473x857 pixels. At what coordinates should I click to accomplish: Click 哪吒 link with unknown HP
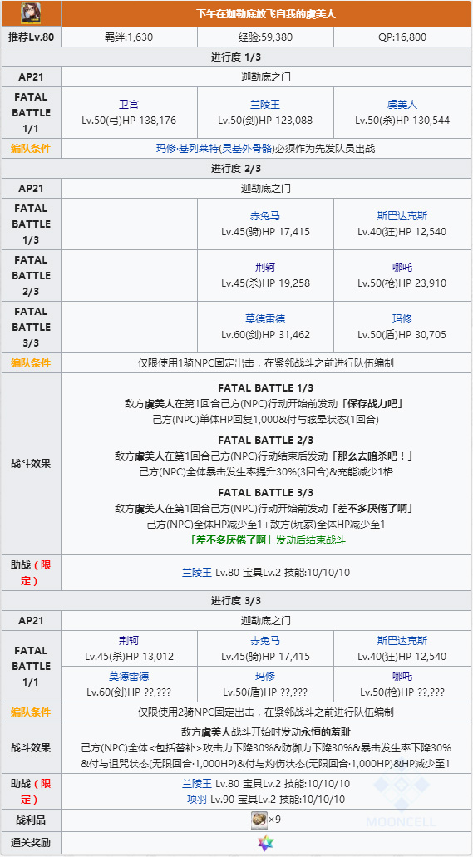[x=402, y=677]
